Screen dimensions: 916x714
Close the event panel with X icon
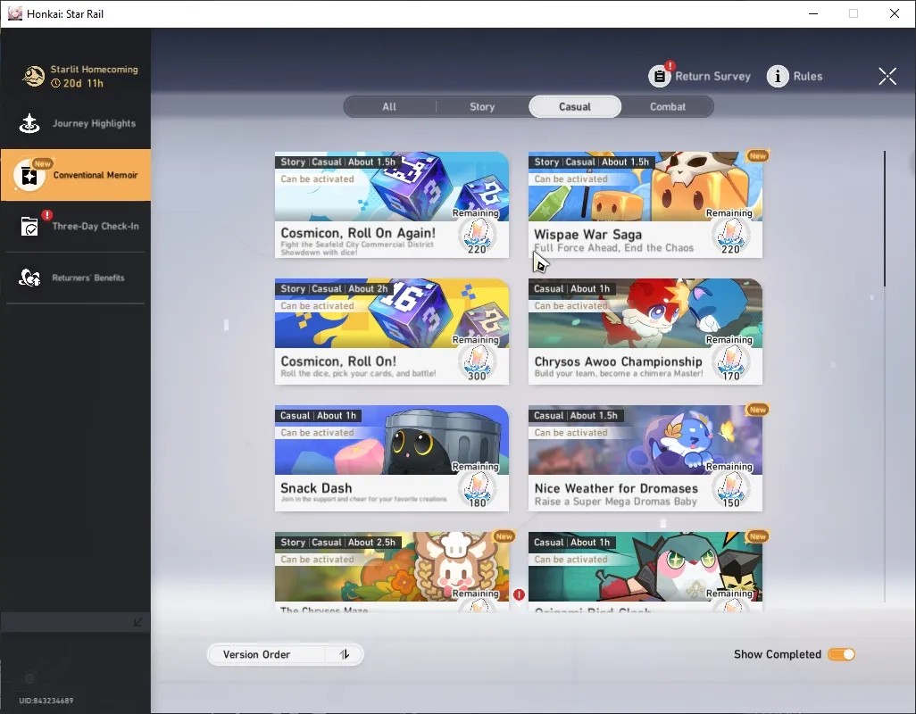(887, 76)
